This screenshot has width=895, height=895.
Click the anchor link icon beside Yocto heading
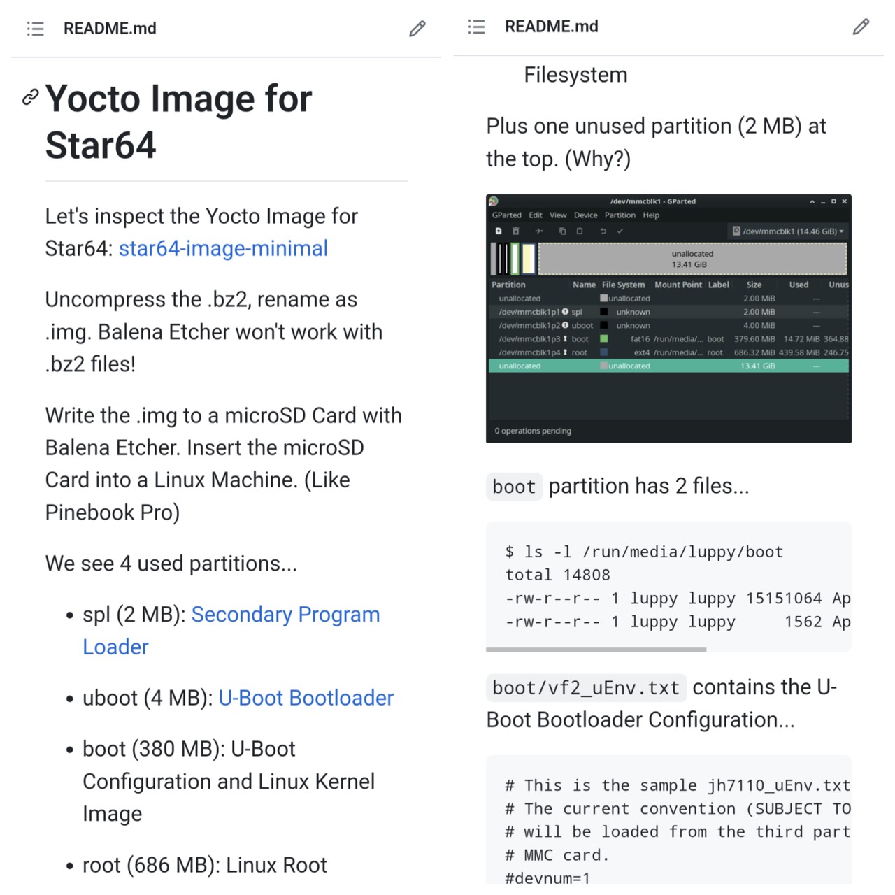30,97
